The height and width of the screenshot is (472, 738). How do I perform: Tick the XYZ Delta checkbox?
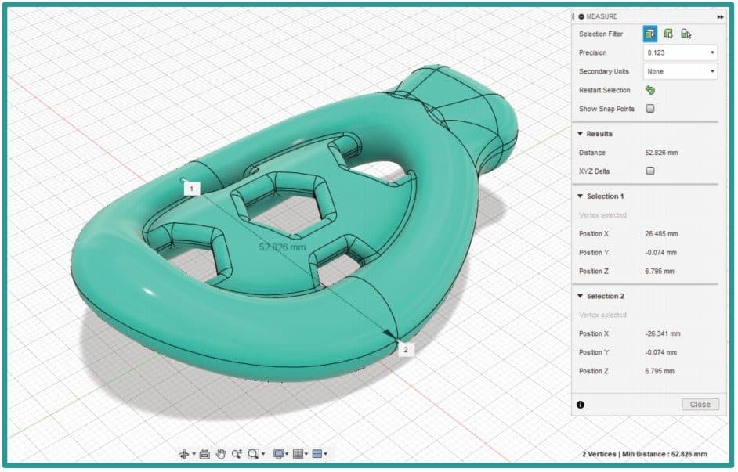point(649,171)
